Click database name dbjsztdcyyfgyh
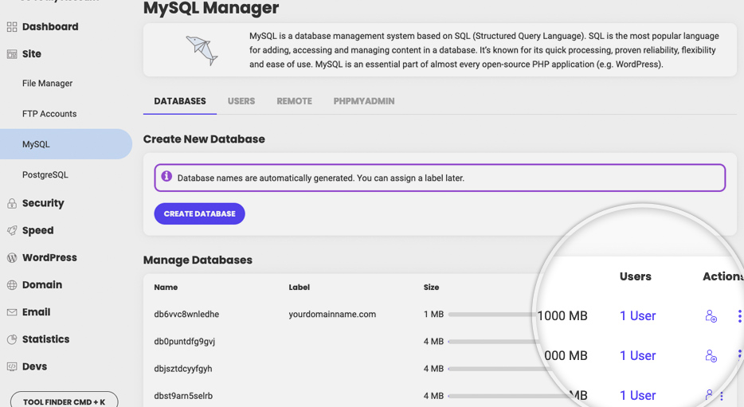The height and width of the screenshot is (407, 744). (x=183, y=369)
